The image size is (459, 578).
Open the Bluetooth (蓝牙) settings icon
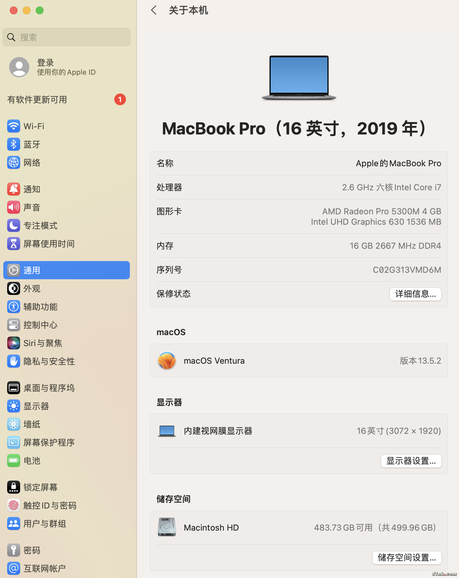tap(14, 144)
